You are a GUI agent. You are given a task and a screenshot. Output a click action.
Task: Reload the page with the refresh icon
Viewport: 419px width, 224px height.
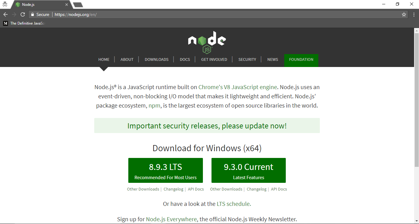[23, 14]
